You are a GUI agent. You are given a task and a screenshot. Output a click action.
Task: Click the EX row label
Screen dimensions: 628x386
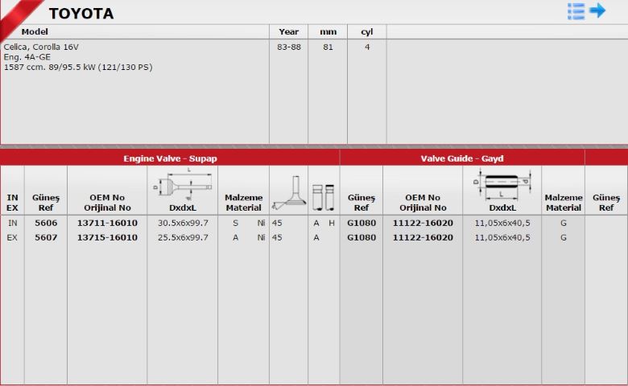coord(12,237)
